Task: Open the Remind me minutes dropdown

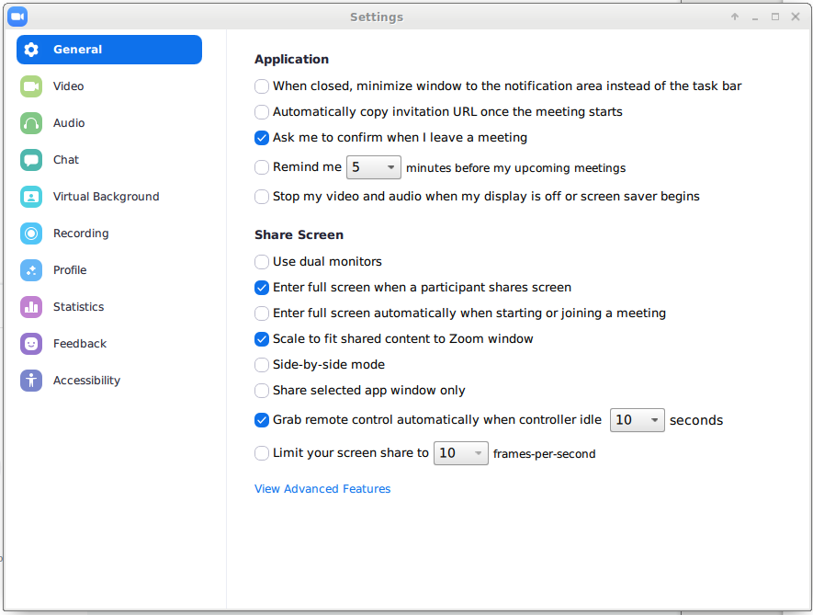Action: pos(373,167)
